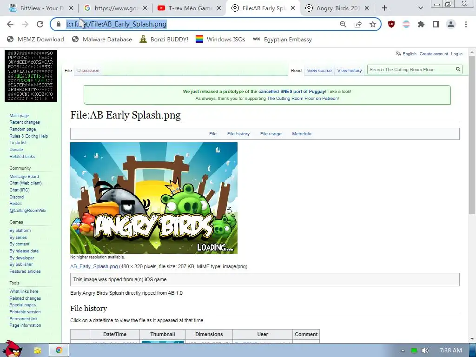The image size is (476, 357).
Task: Click the Log in link
Action: click(x=456, y=54)
